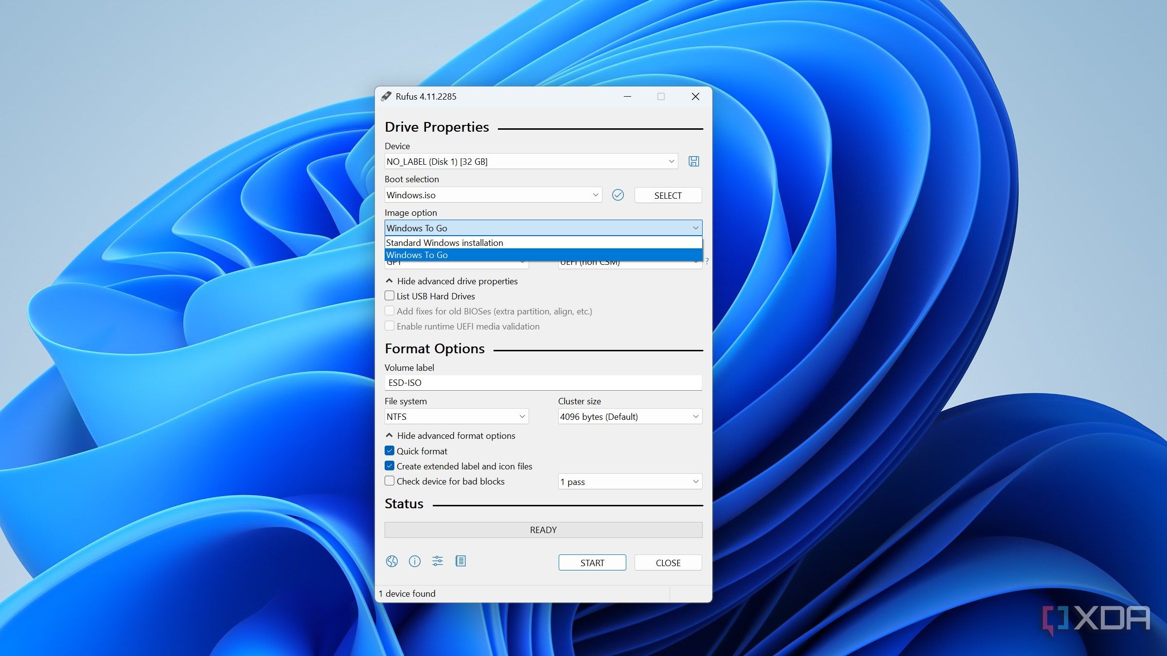
Task: Open the File system NTFS dropdown
Action: (456, 416)
